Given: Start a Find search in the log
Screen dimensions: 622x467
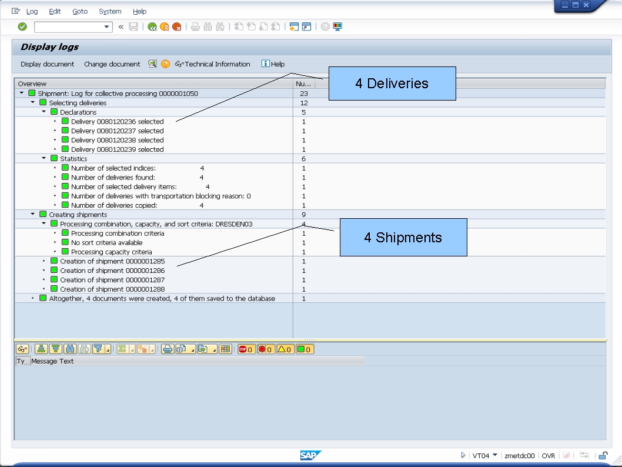Looking at the screenshot, I should 207,26.
